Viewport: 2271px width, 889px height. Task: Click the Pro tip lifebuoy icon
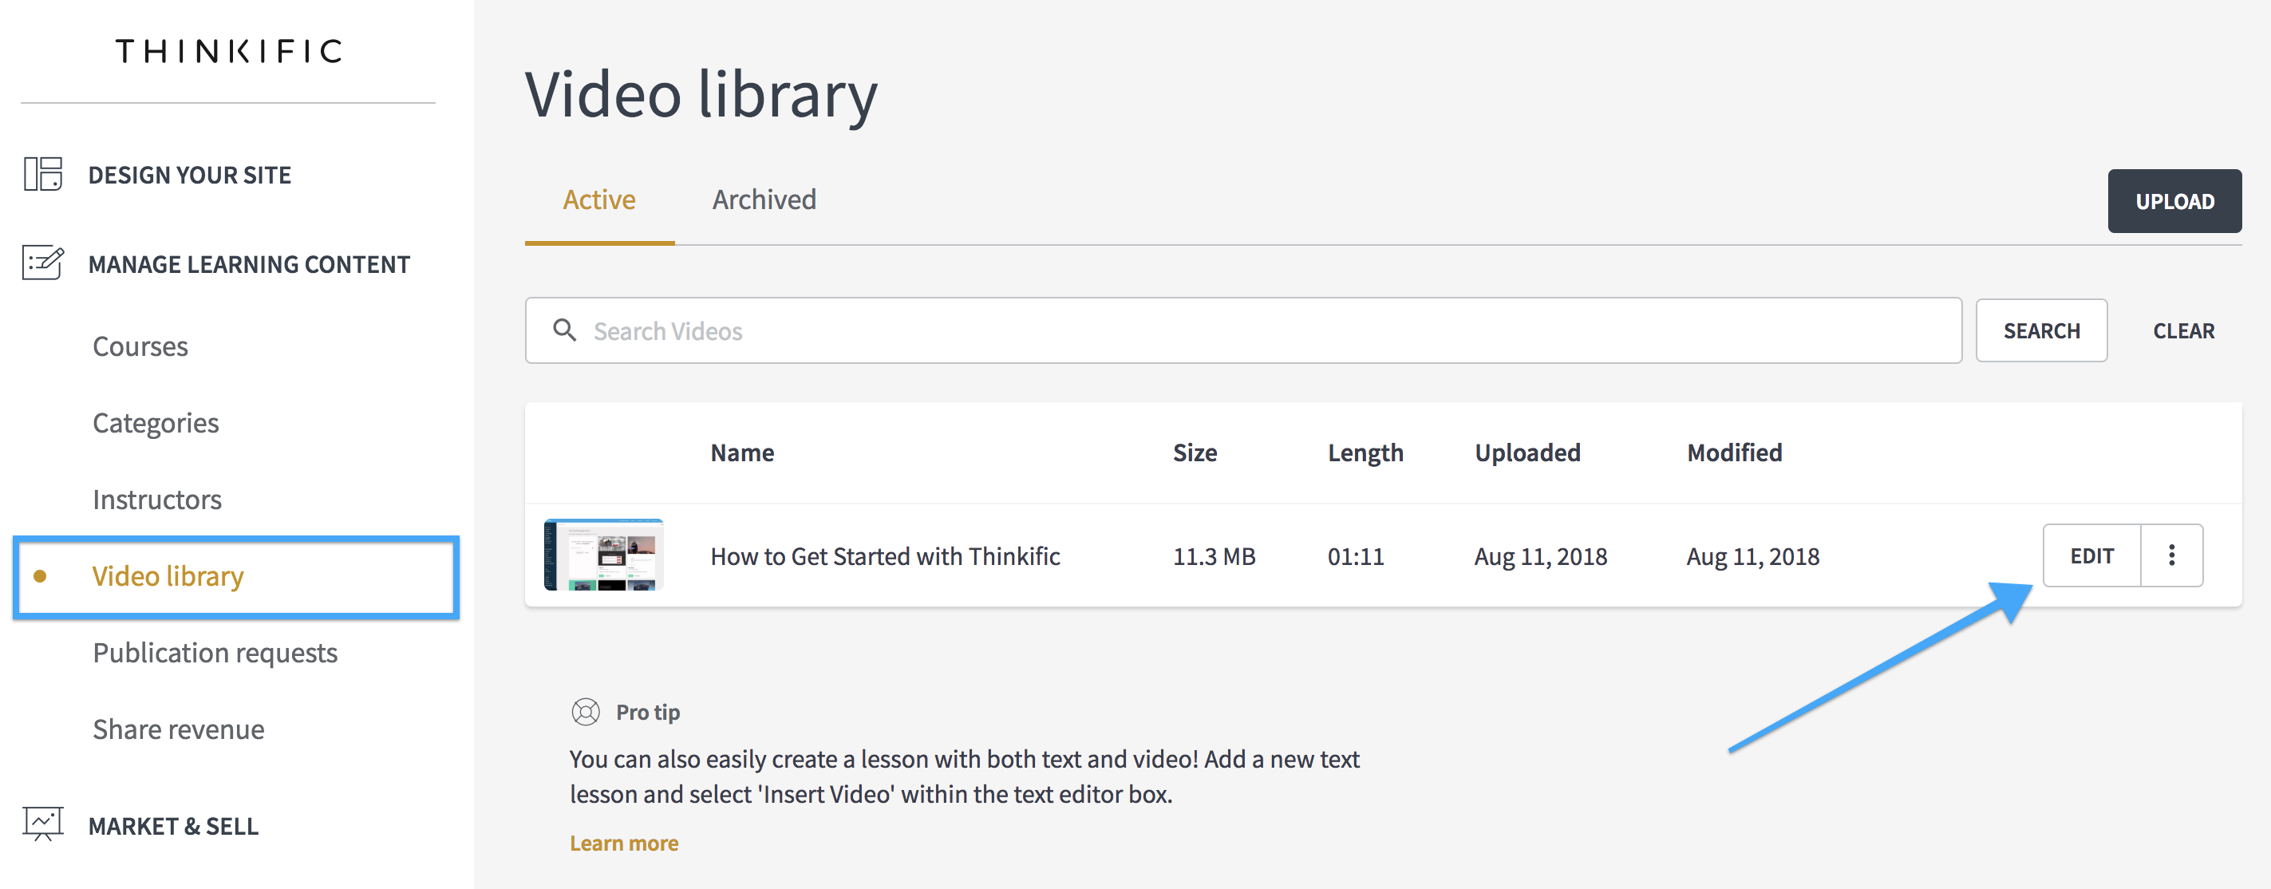coord(586,712)
